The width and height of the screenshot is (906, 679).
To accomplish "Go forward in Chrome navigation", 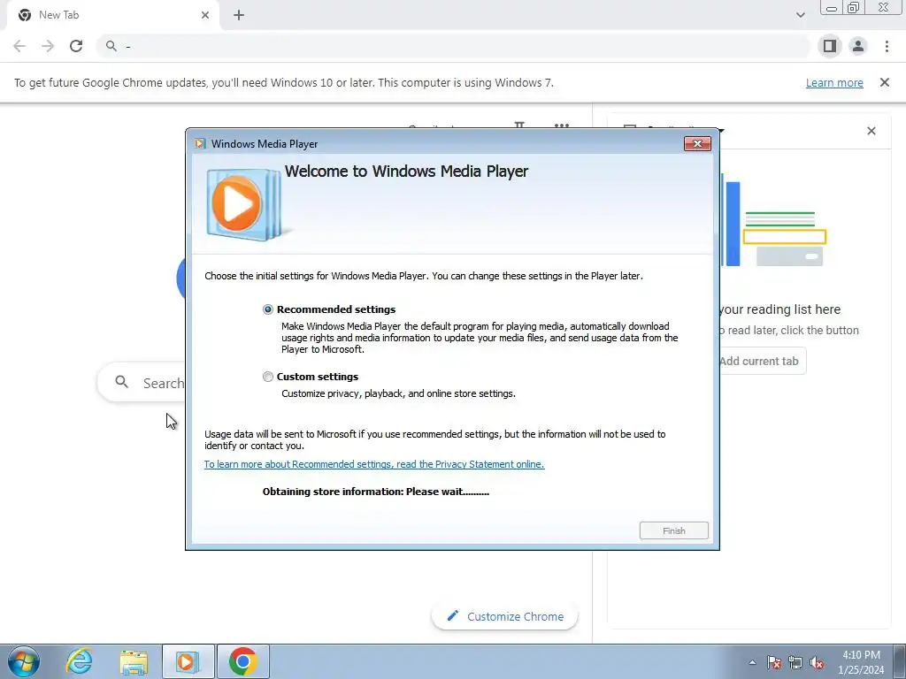I will 48,46.
